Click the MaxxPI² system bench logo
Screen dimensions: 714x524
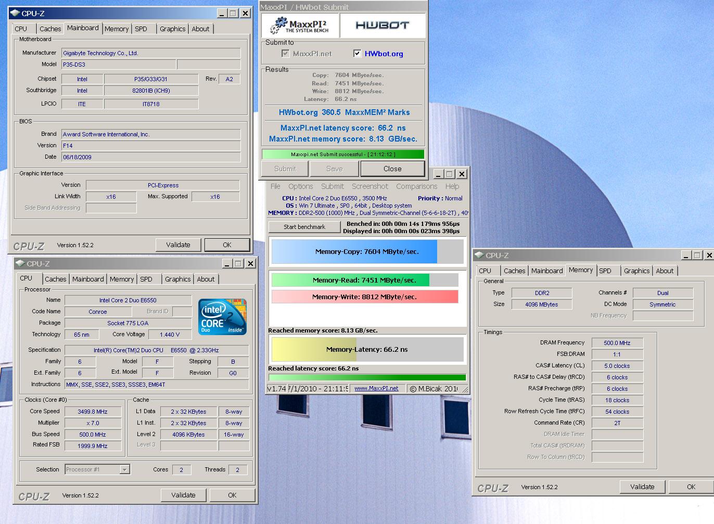coord(301,25)
